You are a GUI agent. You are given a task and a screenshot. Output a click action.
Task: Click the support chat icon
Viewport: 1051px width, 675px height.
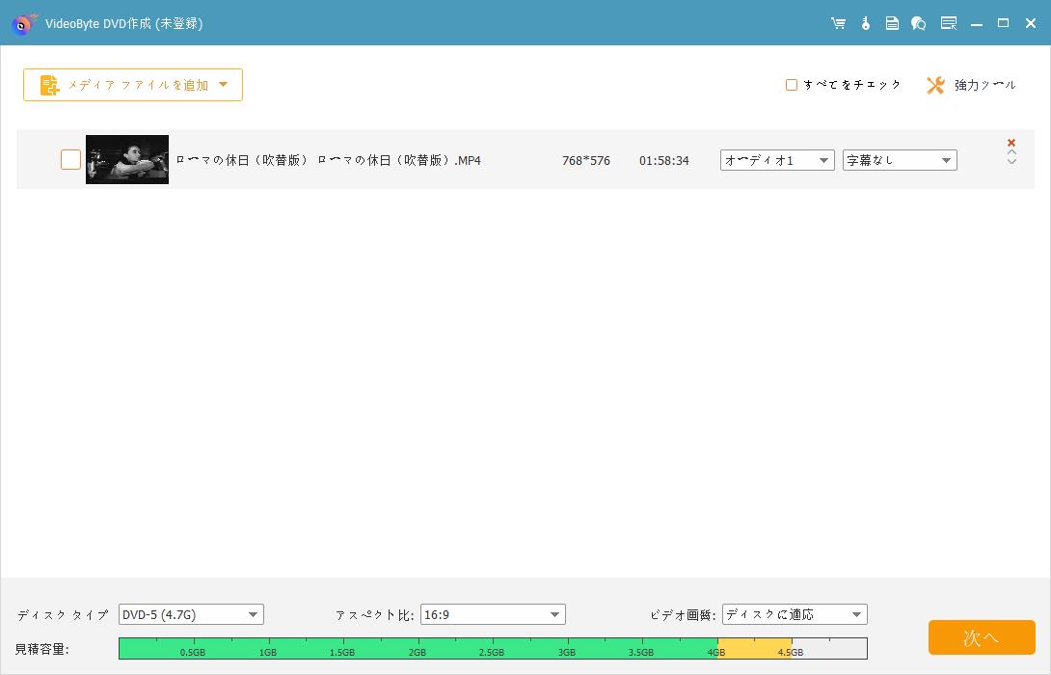919,23
